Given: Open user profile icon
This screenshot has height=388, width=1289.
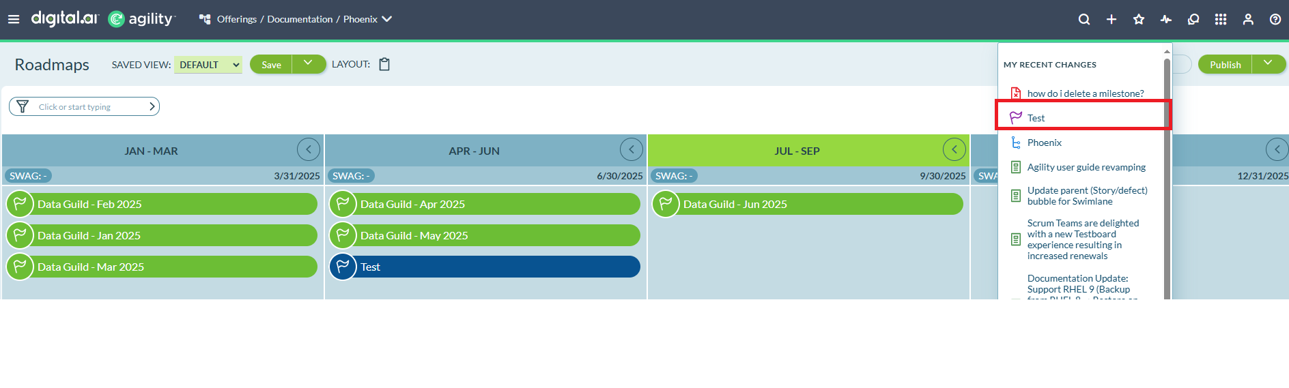Looking at the screenshot, I should point(1248,19).
